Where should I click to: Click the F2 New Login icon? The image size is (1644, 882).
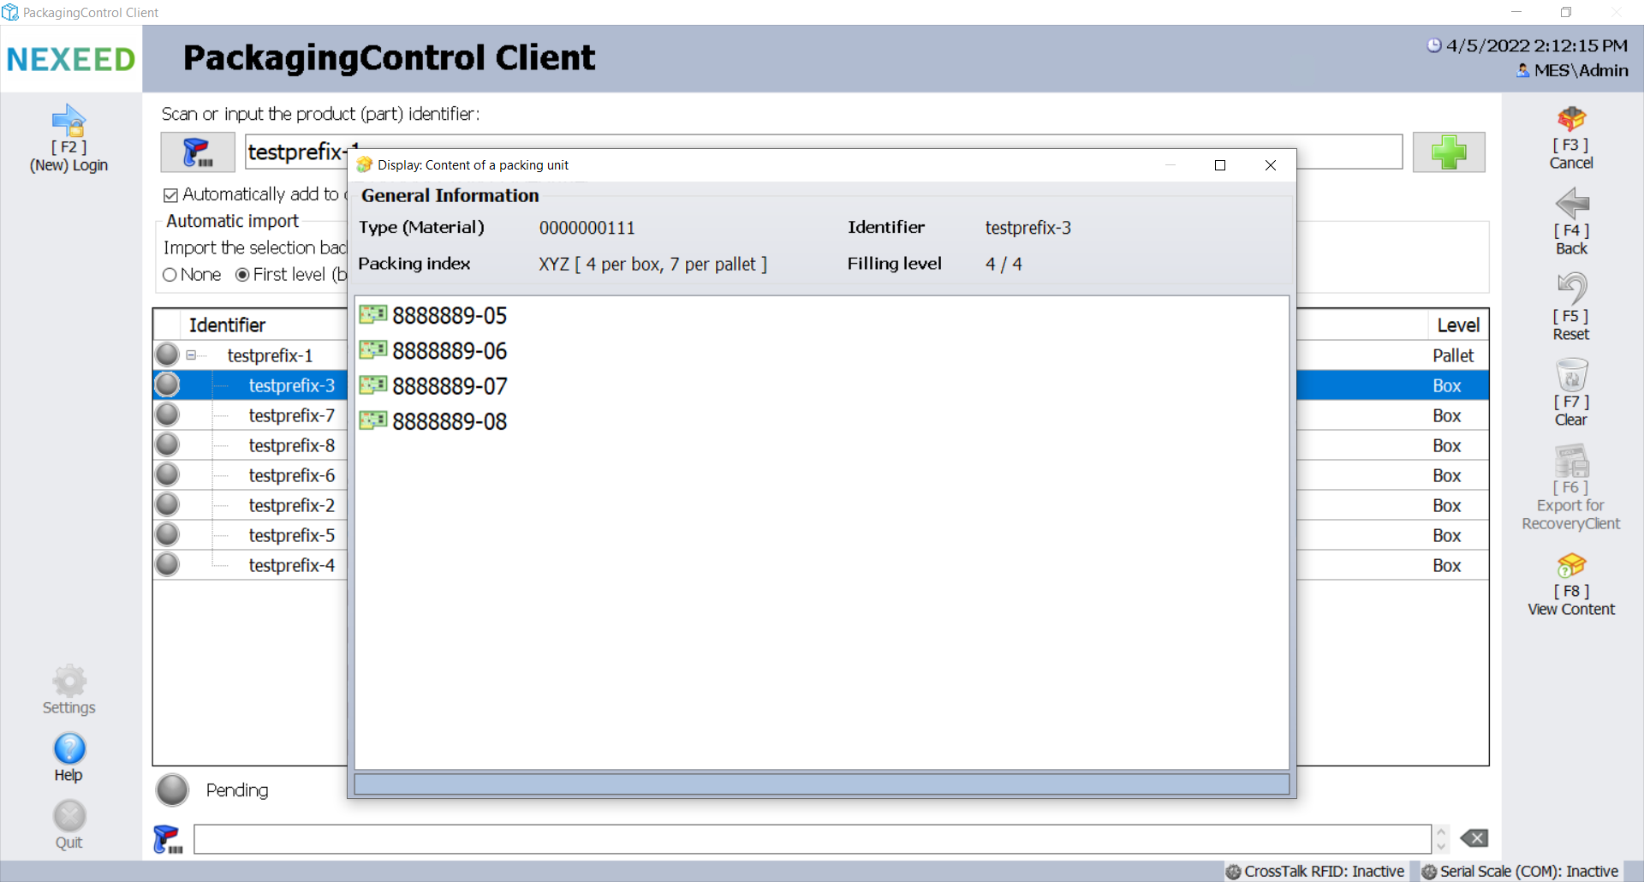[68, 122]
